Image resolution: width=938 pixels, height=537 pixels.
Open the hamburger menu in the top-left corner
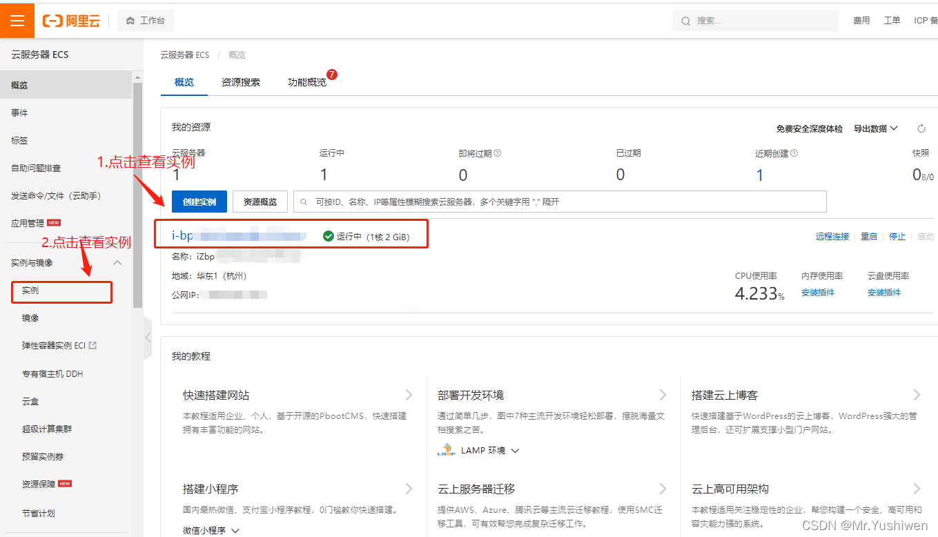click(x=17, y=20)
